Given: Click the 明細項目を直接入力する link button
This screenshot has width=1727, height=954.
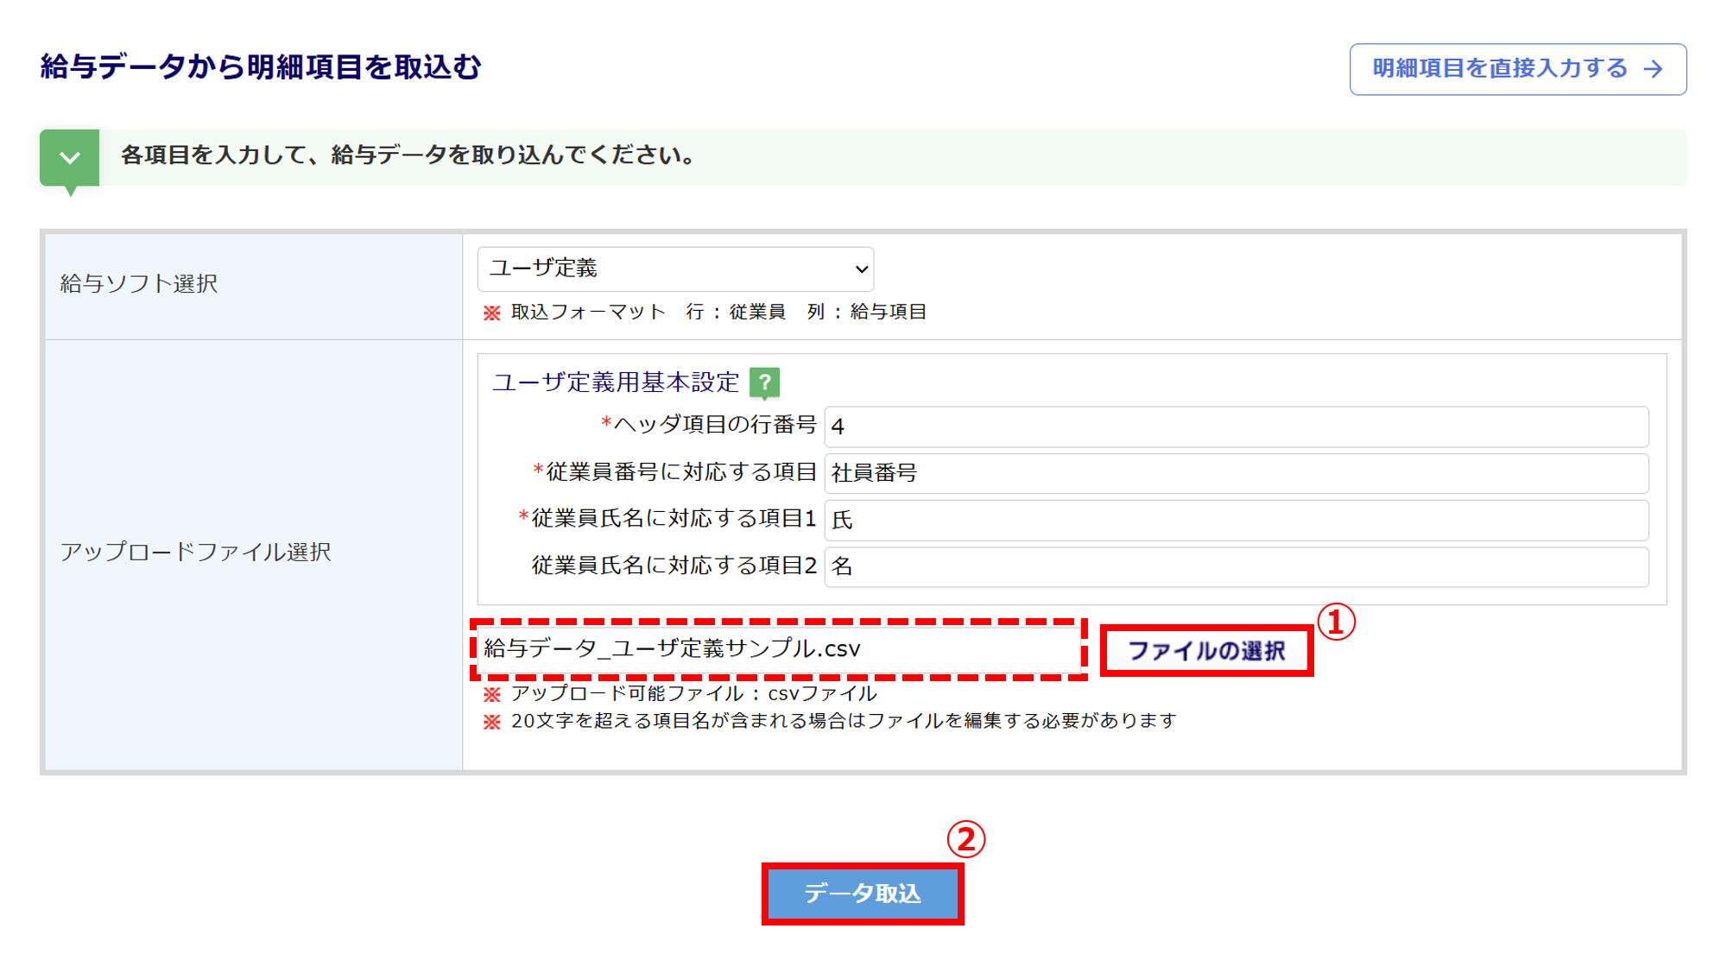Looking at the screenshot, I should [1517, 69].
